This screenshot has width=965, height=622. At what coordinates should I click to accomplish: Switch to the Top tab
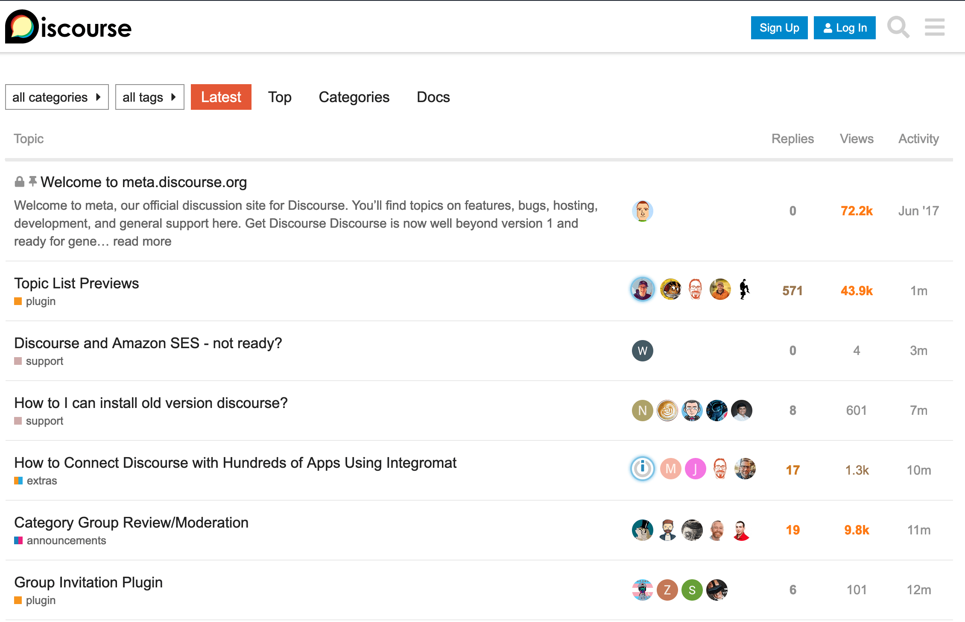tap(280, 97)
